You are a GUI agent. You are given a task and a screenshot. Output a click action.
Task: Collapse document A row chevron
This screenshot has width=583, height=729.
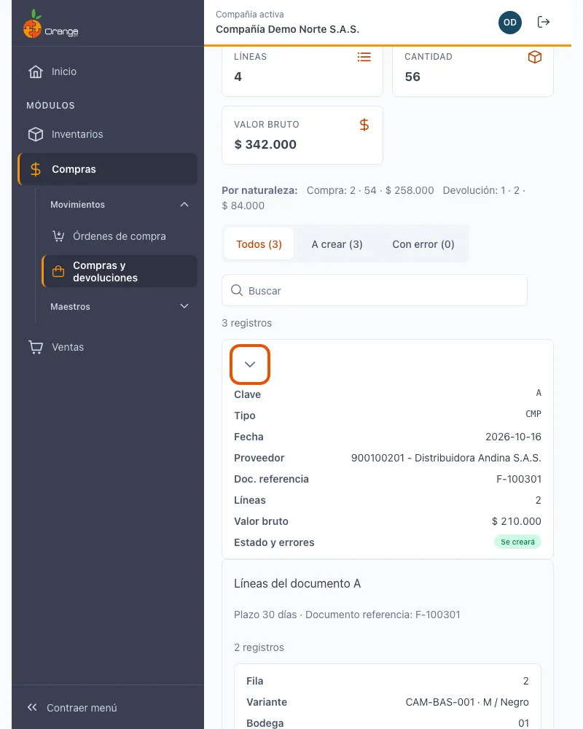click(x=250, y=364)
